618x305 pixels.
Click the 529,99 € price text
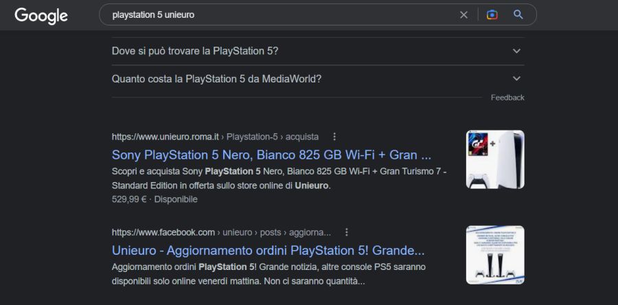pyautogui.click(x=129, y=199)
